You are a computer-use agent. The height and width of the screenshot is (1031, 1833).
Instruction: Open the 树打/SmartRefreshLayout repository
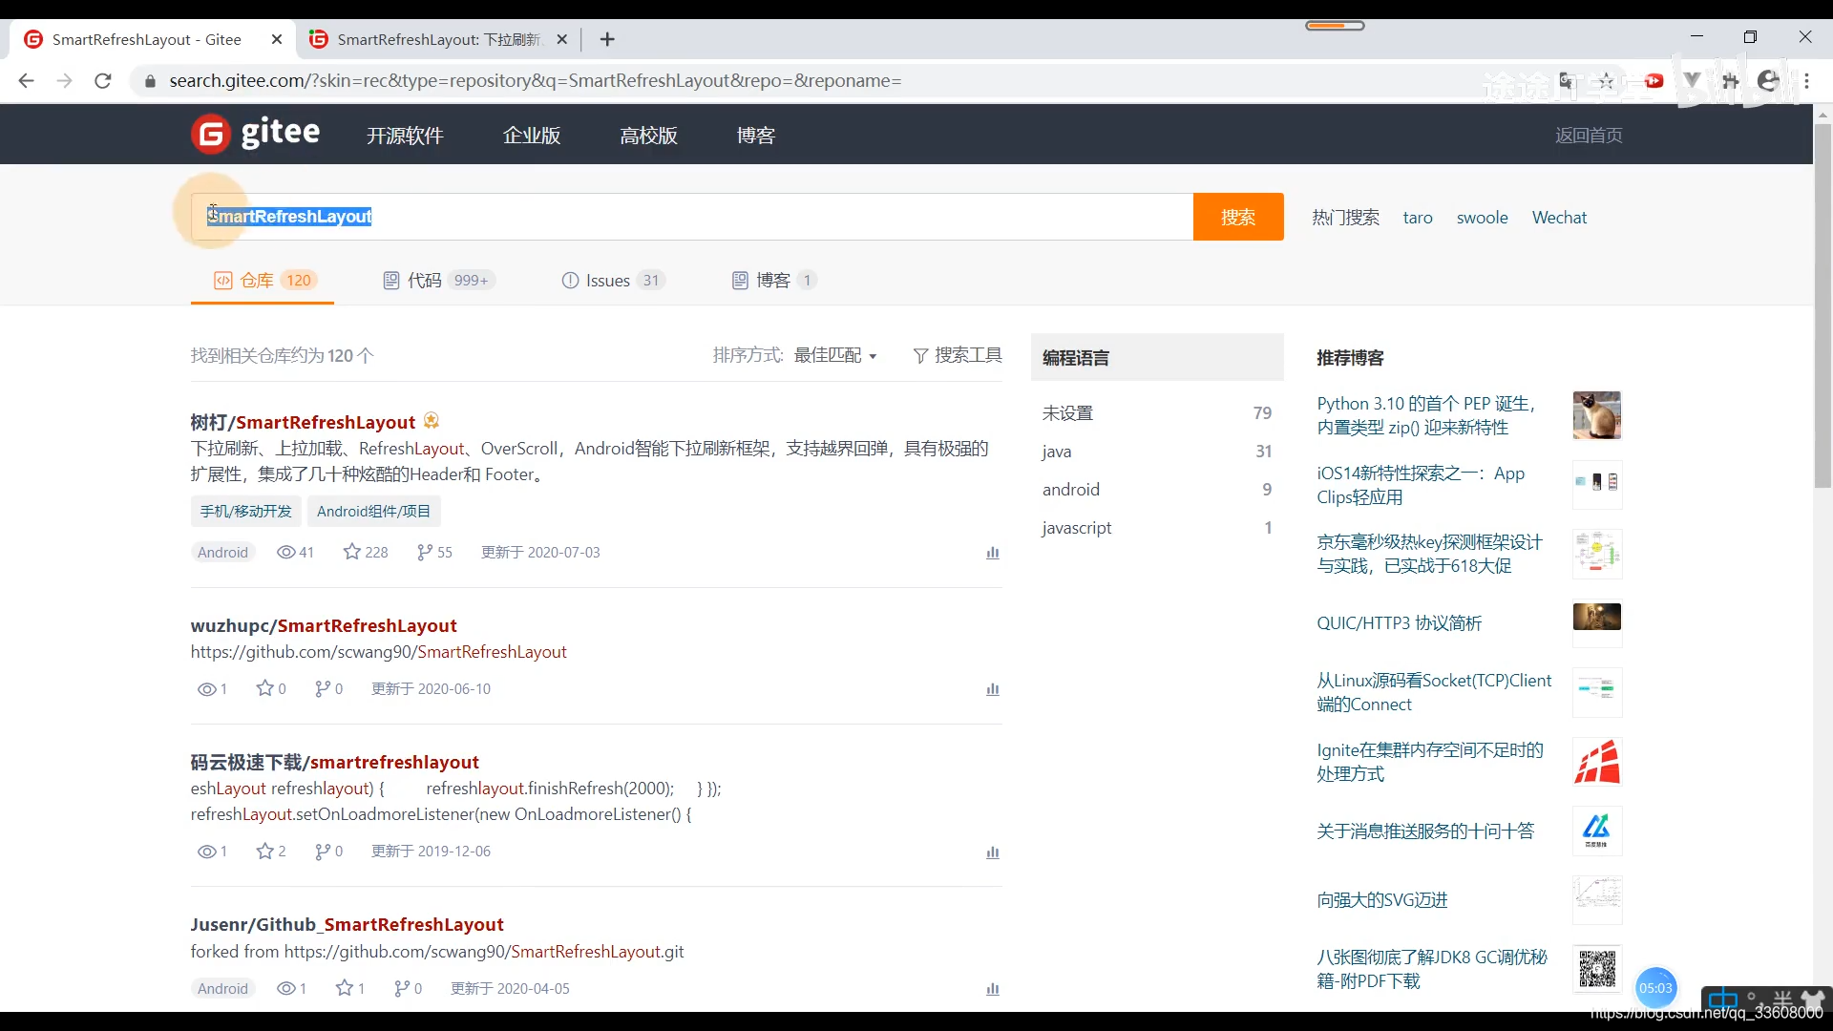coord(303,422)
